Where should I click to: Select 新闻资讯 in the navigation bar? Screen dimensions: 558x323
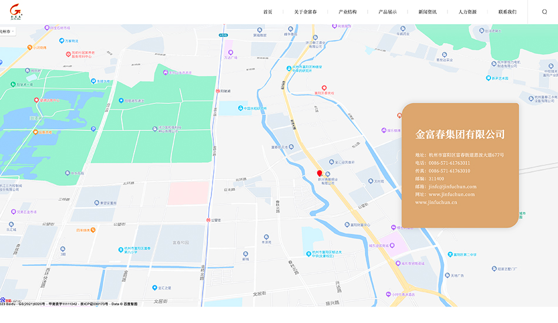click(x=427, y=12)
